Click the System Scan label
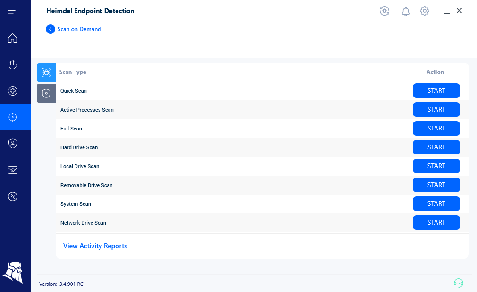The image size is (477, 292). [75, 204]
